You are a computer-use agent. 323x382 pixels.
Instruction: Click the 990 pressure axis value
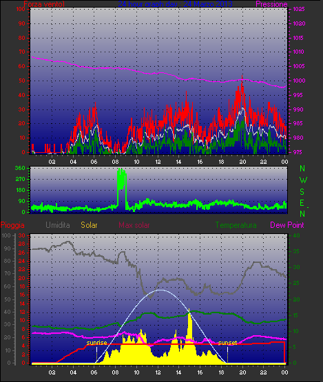298,109
